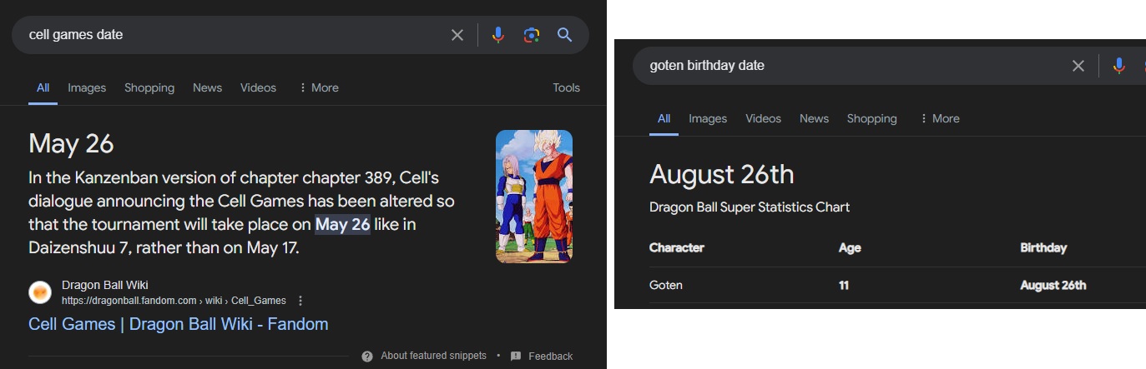Click the 'Goten' table cell
The image size is (1146, 369).
tap(666, 285)
